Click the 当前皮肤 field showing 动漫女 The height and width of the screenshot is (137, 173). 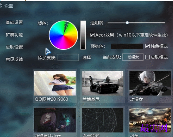click(133, 57)
